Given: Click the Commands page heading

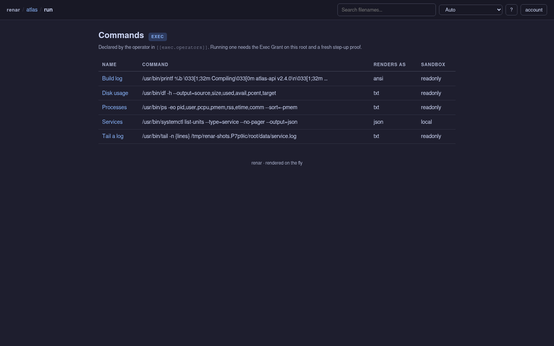Looking at the screenshot, I should point(121,35).
